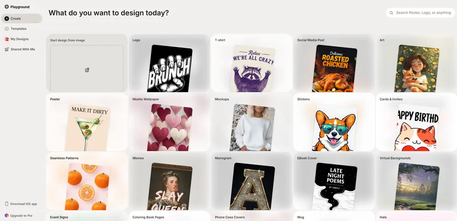Choose the T-shirt raccoon design card
The image size is (457, 221).
point(251,64)
